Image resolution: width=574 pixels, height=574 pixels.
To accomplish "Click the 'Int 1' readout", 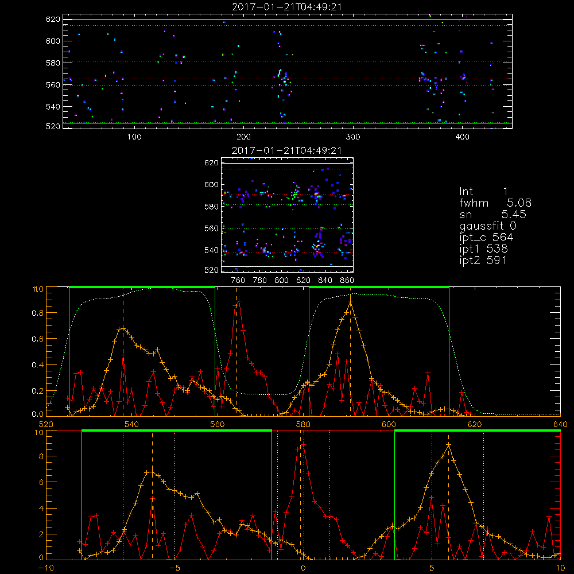I will point(483,191).
